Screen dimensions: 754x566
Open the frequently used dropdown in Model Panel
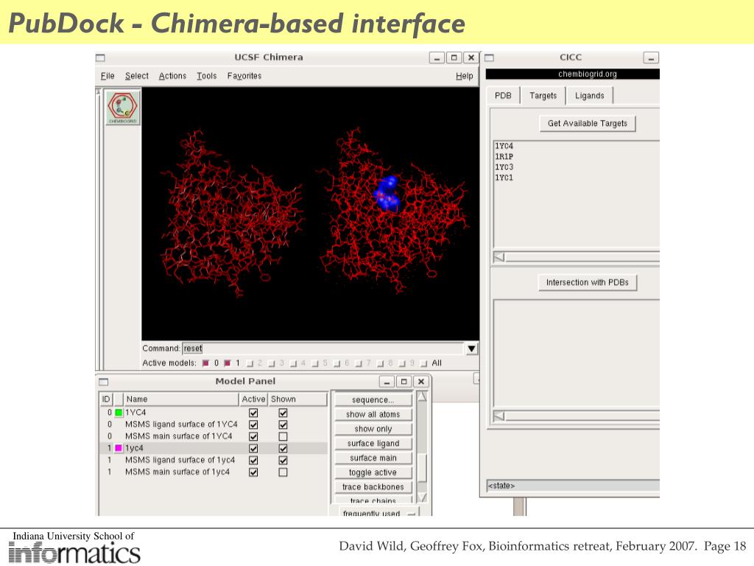click(379, 511)
